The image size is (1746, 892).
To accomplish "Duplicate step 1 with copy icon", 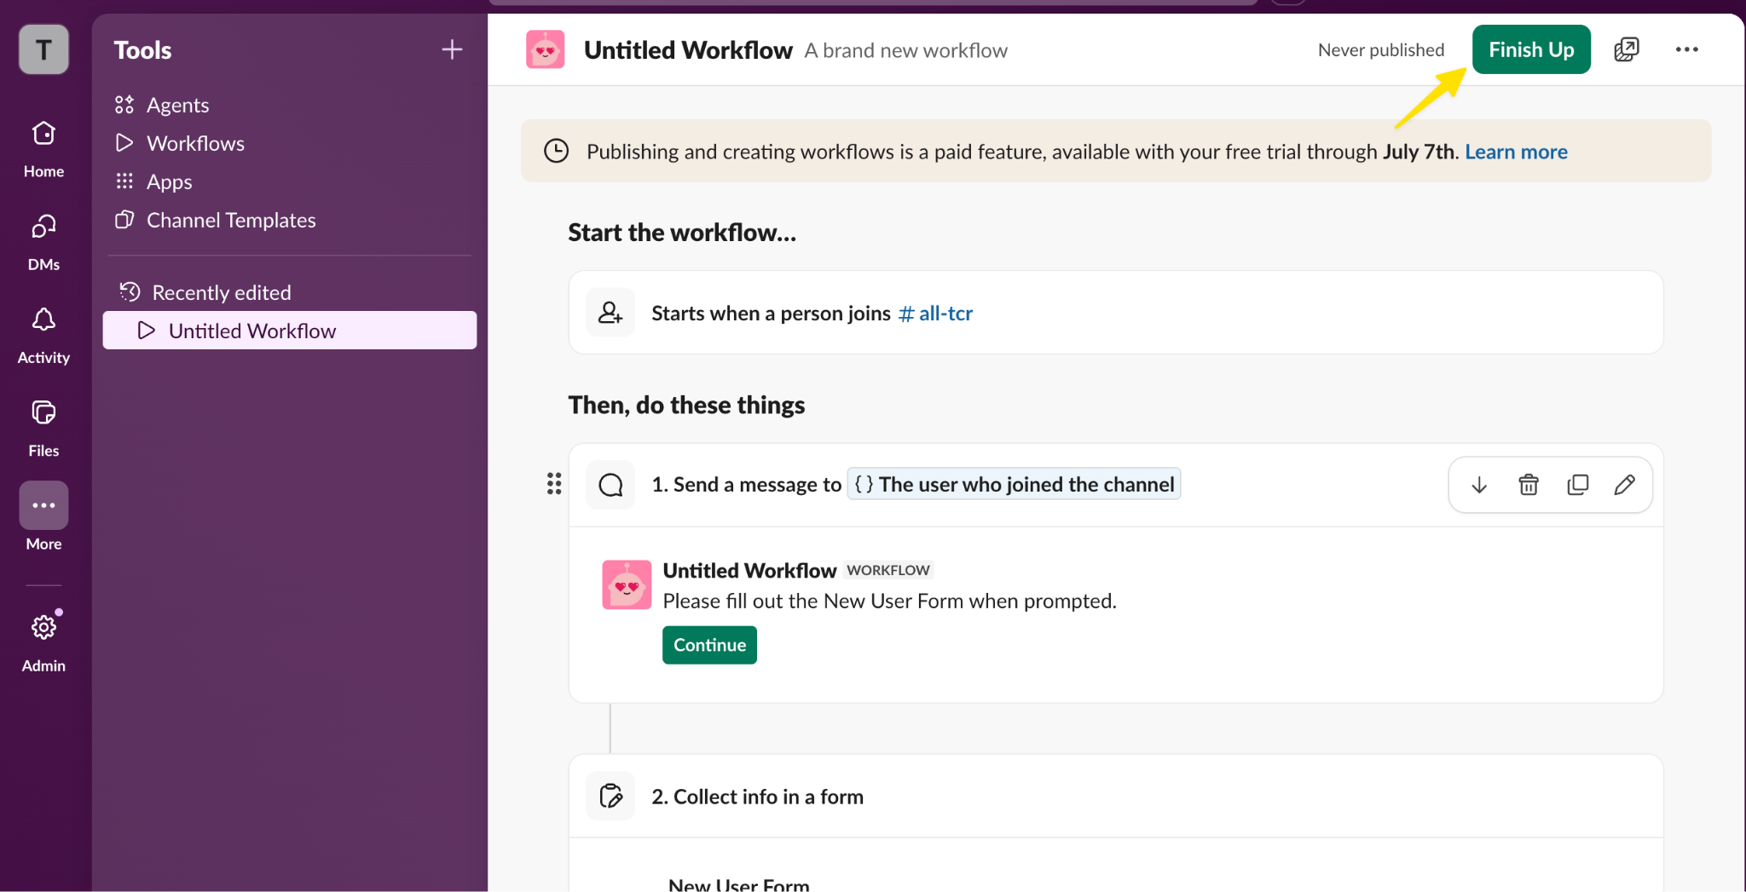I will pyautogui.click(x=1577, y=485).
